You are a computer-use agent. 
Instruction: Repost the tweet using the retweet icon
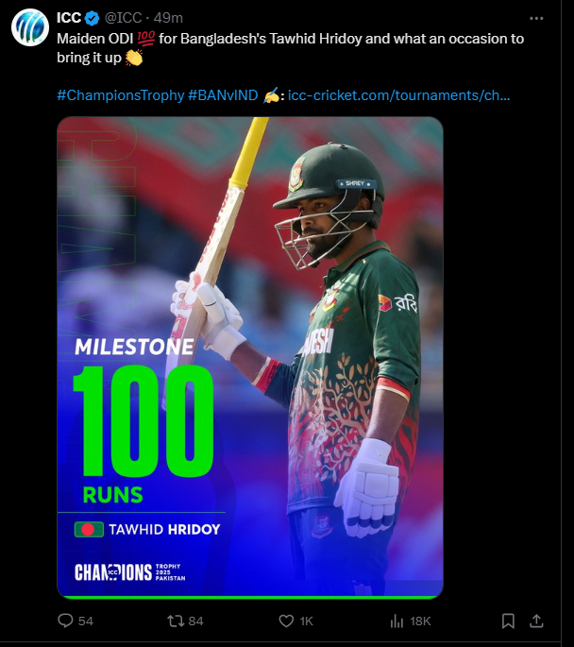pos(176,621)
